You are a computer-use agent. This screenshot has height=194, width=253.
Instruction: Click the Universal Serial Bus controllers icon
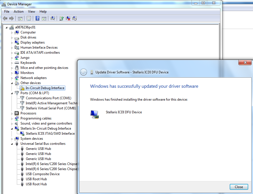[17, 144]
